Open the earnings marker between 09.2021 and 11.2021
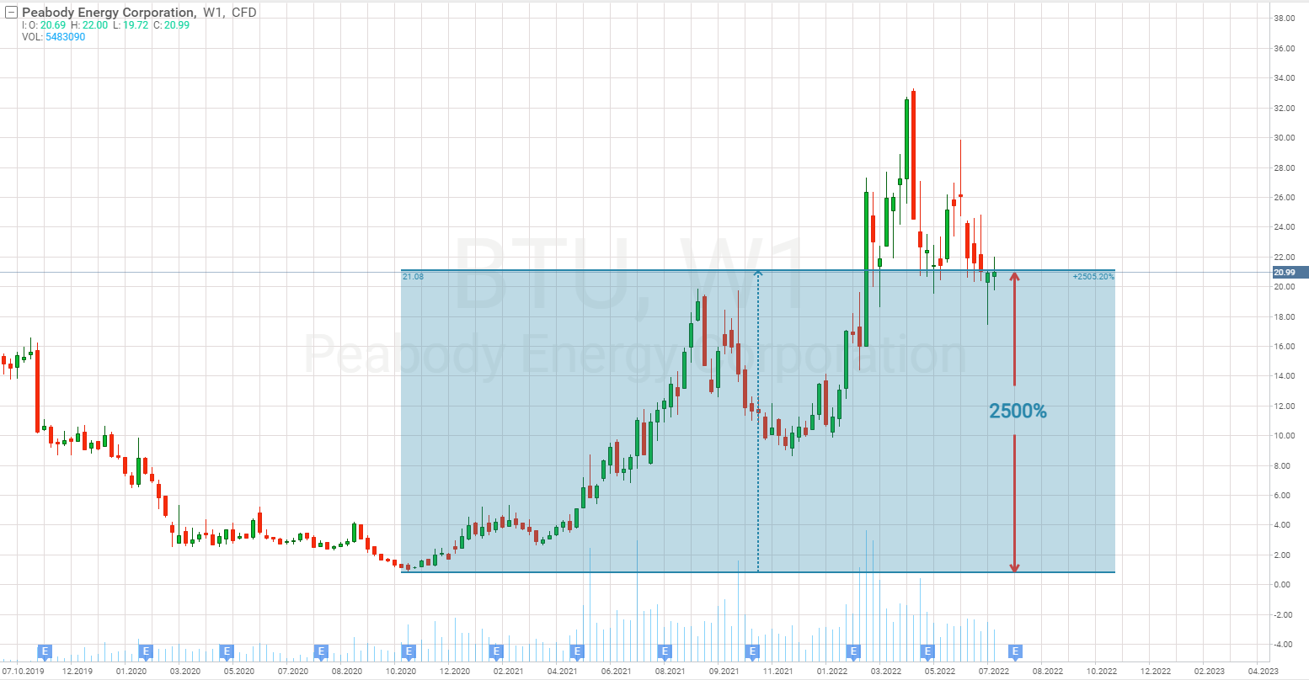 (x=752, y=651)
